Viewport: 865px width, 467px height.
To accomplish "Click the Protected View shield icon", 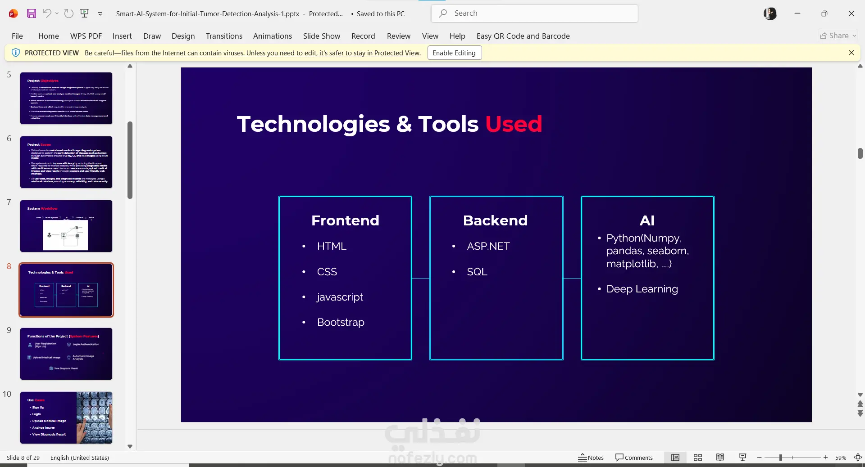I will 16,53.
